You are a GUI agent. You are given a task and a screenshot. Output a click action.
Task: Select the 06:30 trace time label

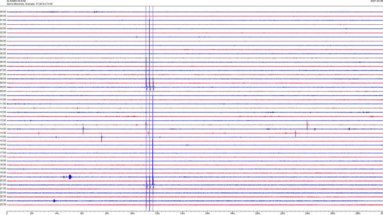(3, 66)
